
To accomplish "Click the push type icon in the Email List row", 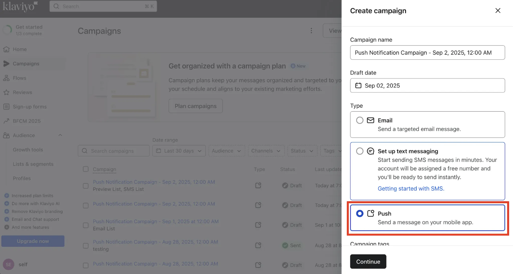I will 258,225.
